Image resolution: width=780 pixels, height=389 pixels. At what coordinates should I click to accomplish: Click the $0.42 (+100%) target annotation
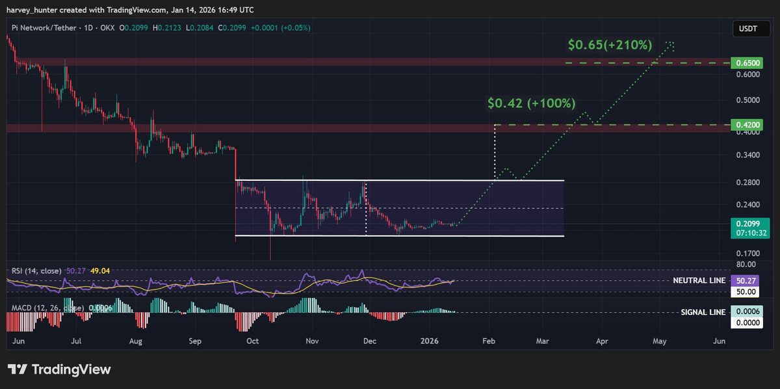tap(531, 103)
